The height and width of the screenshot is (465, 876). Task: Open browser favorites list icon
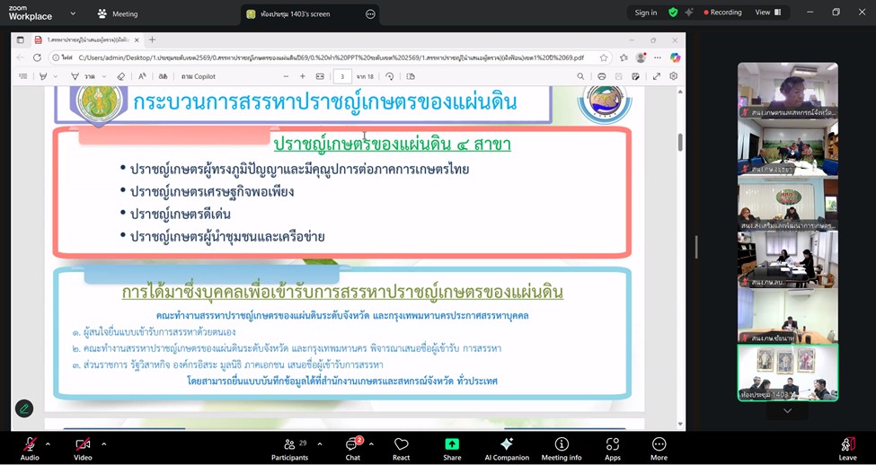coord(624,57)
